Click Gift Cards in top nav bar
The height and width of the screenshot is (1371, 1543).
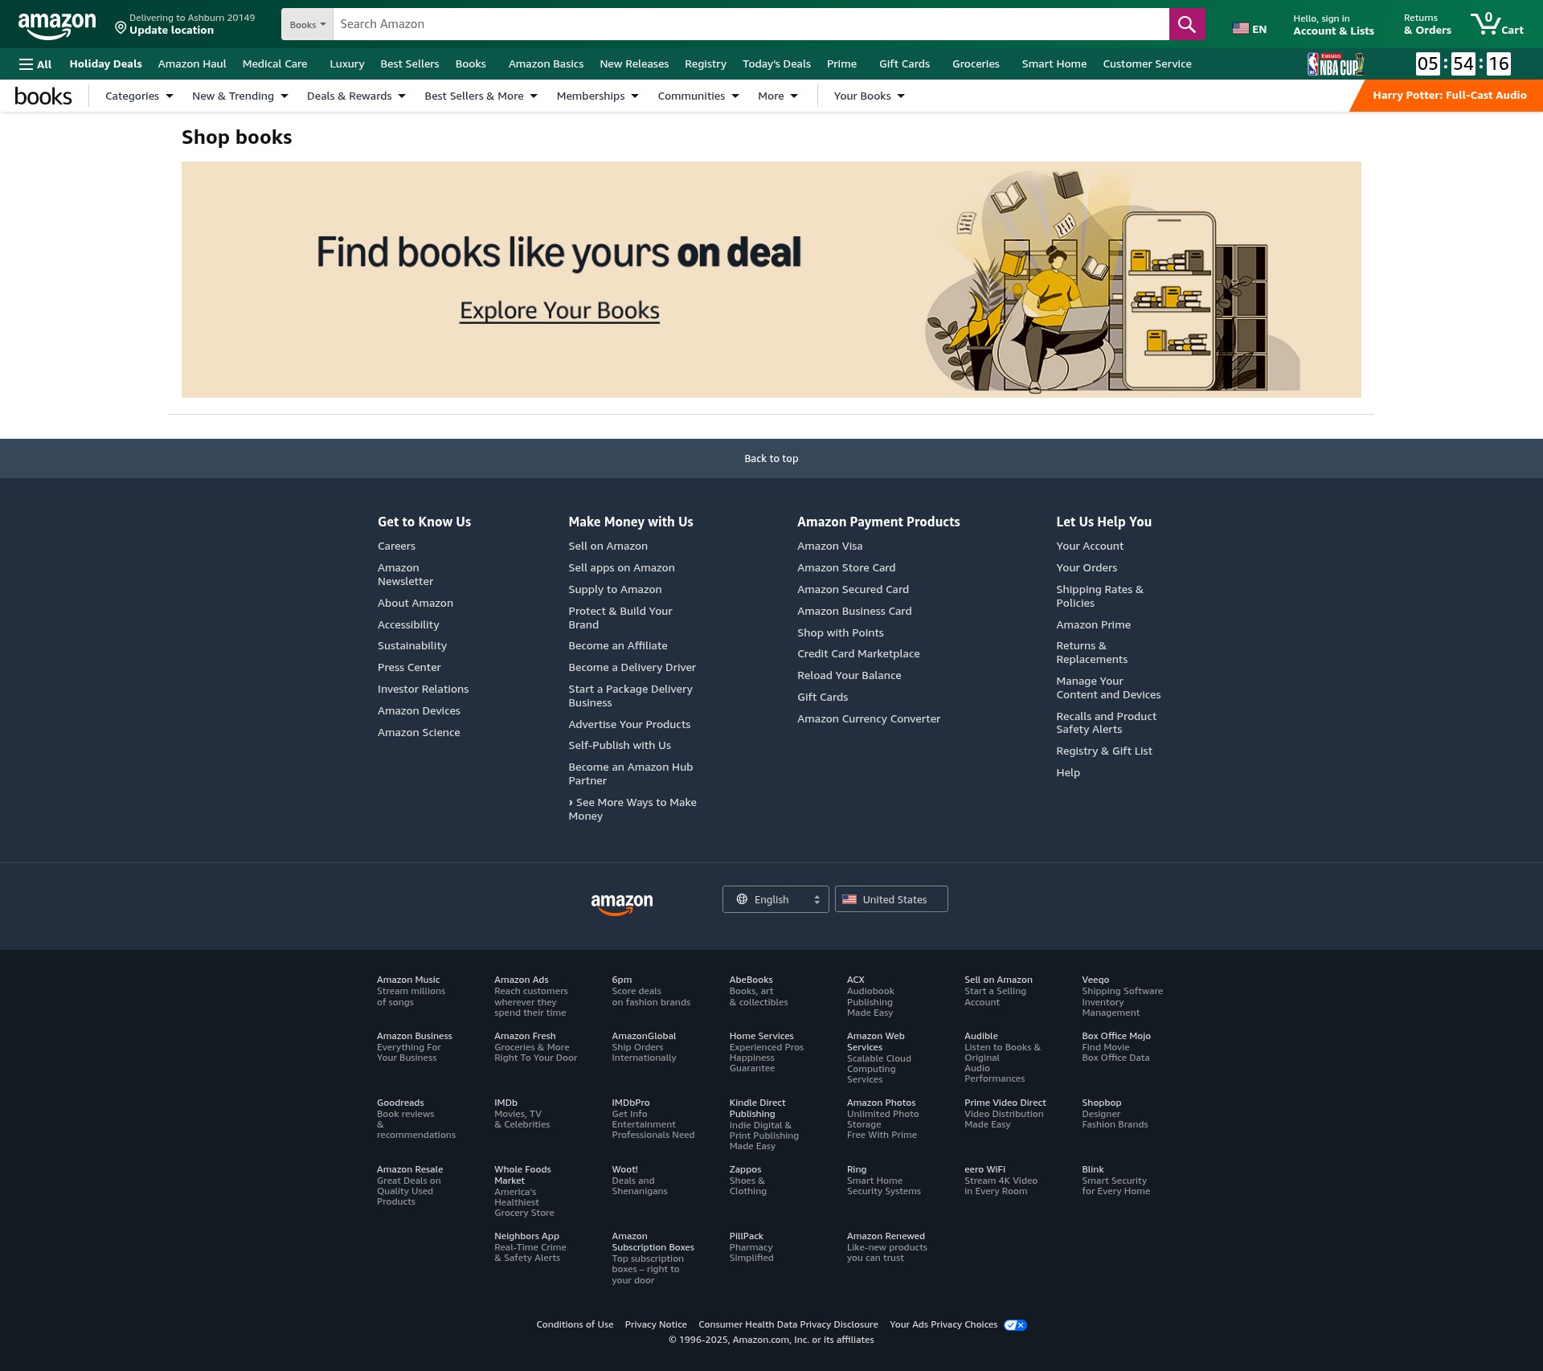click(x=904, y=64)
